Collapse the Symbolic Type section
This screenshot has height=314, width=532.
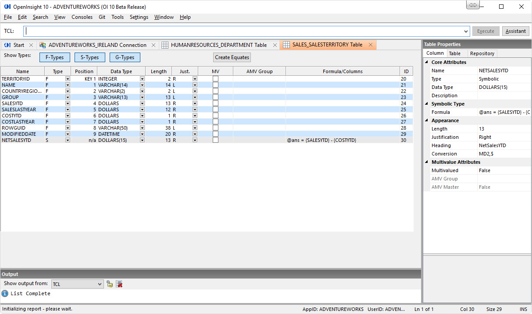click(426, 104)
